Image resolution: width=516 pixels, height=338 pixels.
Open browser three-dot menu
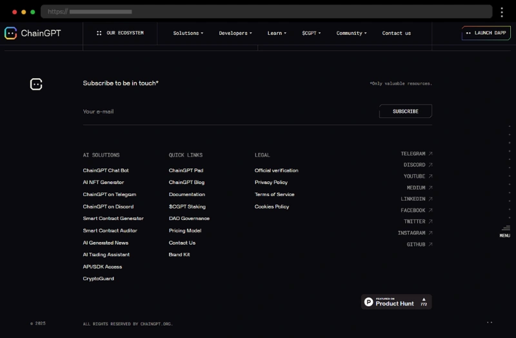click(x=502, y=12)
